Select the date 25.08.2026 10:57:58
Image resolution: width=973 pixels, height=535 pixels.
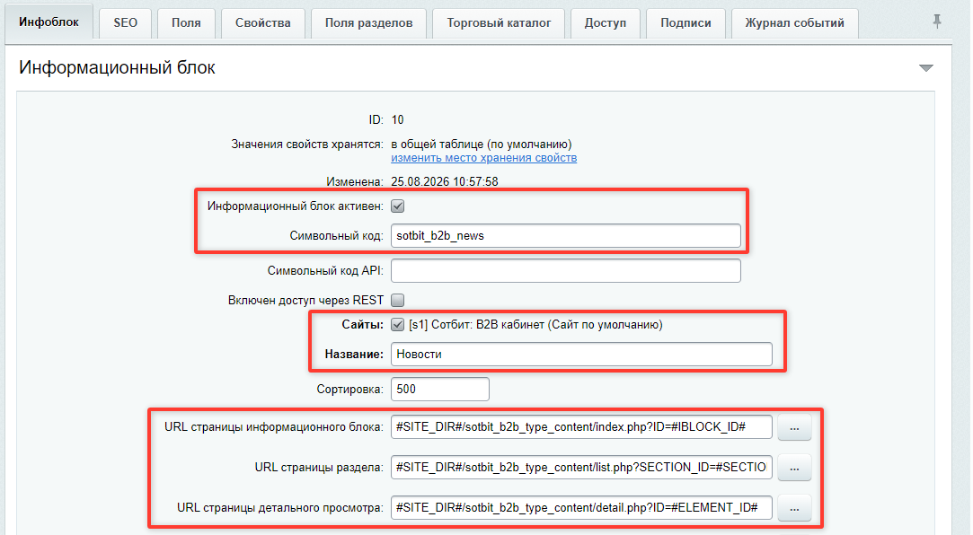click(x=445, y=181)
